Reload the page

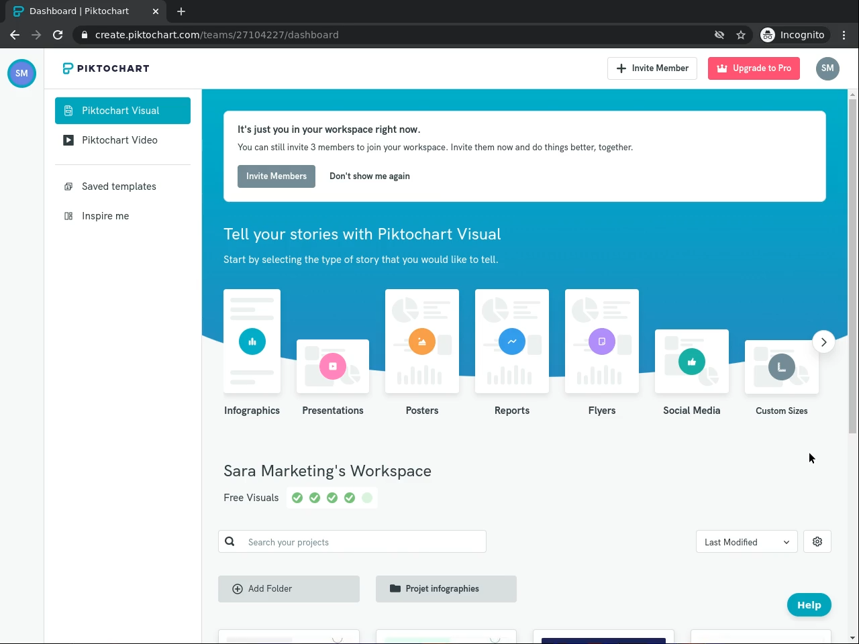58,35
